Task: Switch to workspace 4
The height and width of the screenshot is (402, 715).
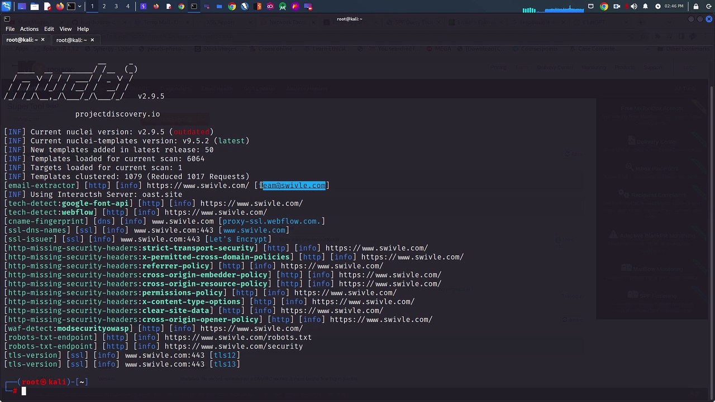Action: click(128, 7)
